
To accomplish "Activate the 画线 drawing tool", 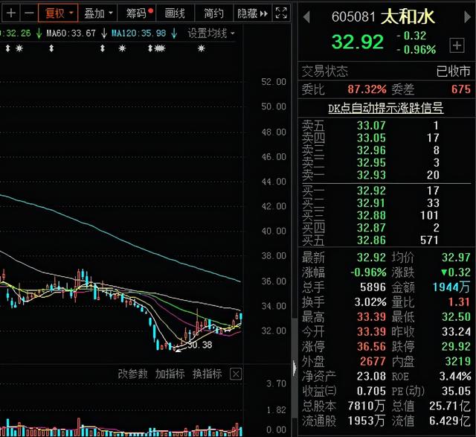I will pyautogui.click(x=175, y=13).
